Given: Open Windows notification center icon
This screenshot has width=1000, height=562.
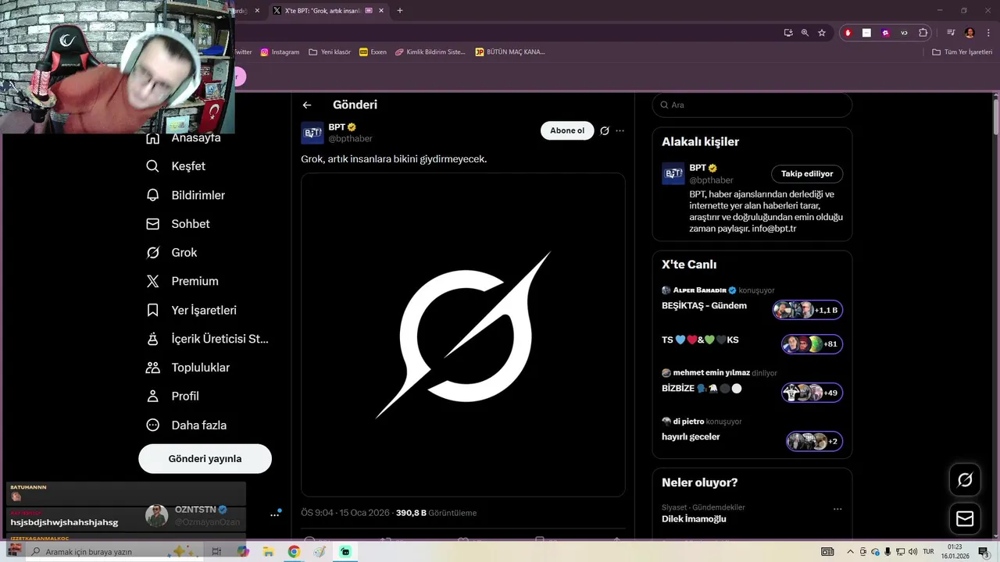Looking at the screenshot, I should click(x=984, y=552).
